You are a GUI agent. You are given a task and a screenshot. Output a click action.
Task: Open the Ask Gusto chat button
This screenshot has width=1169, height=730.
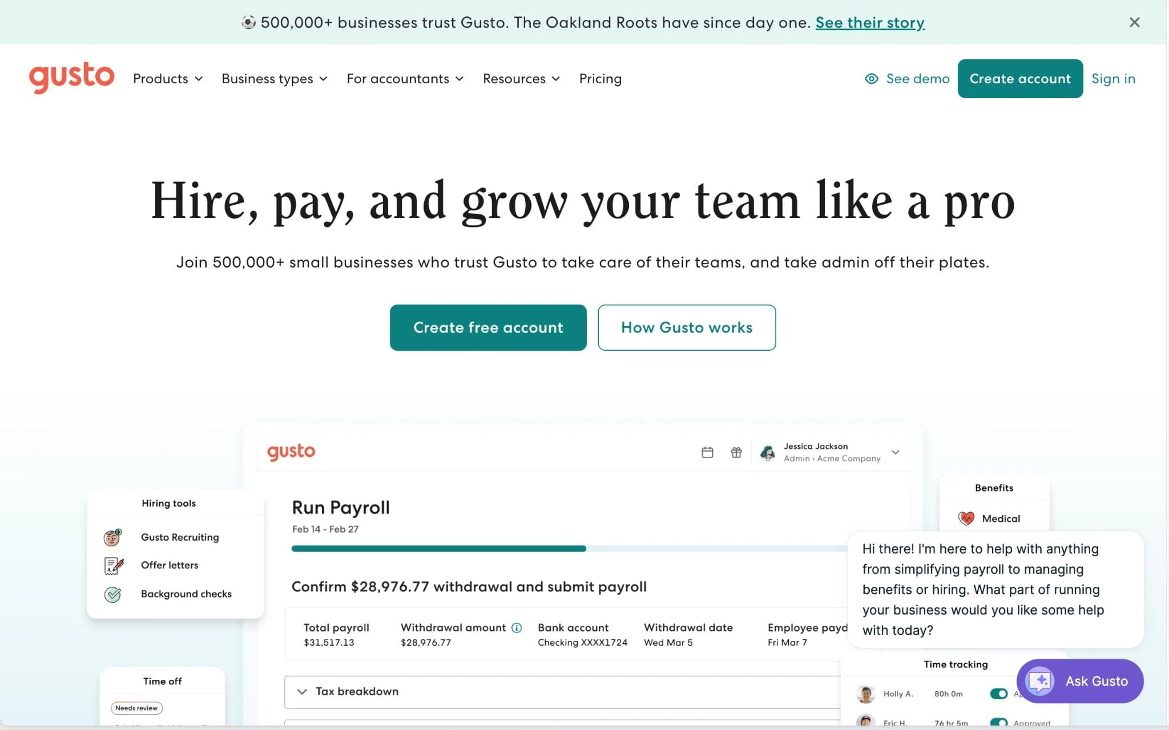(1080, 681)
